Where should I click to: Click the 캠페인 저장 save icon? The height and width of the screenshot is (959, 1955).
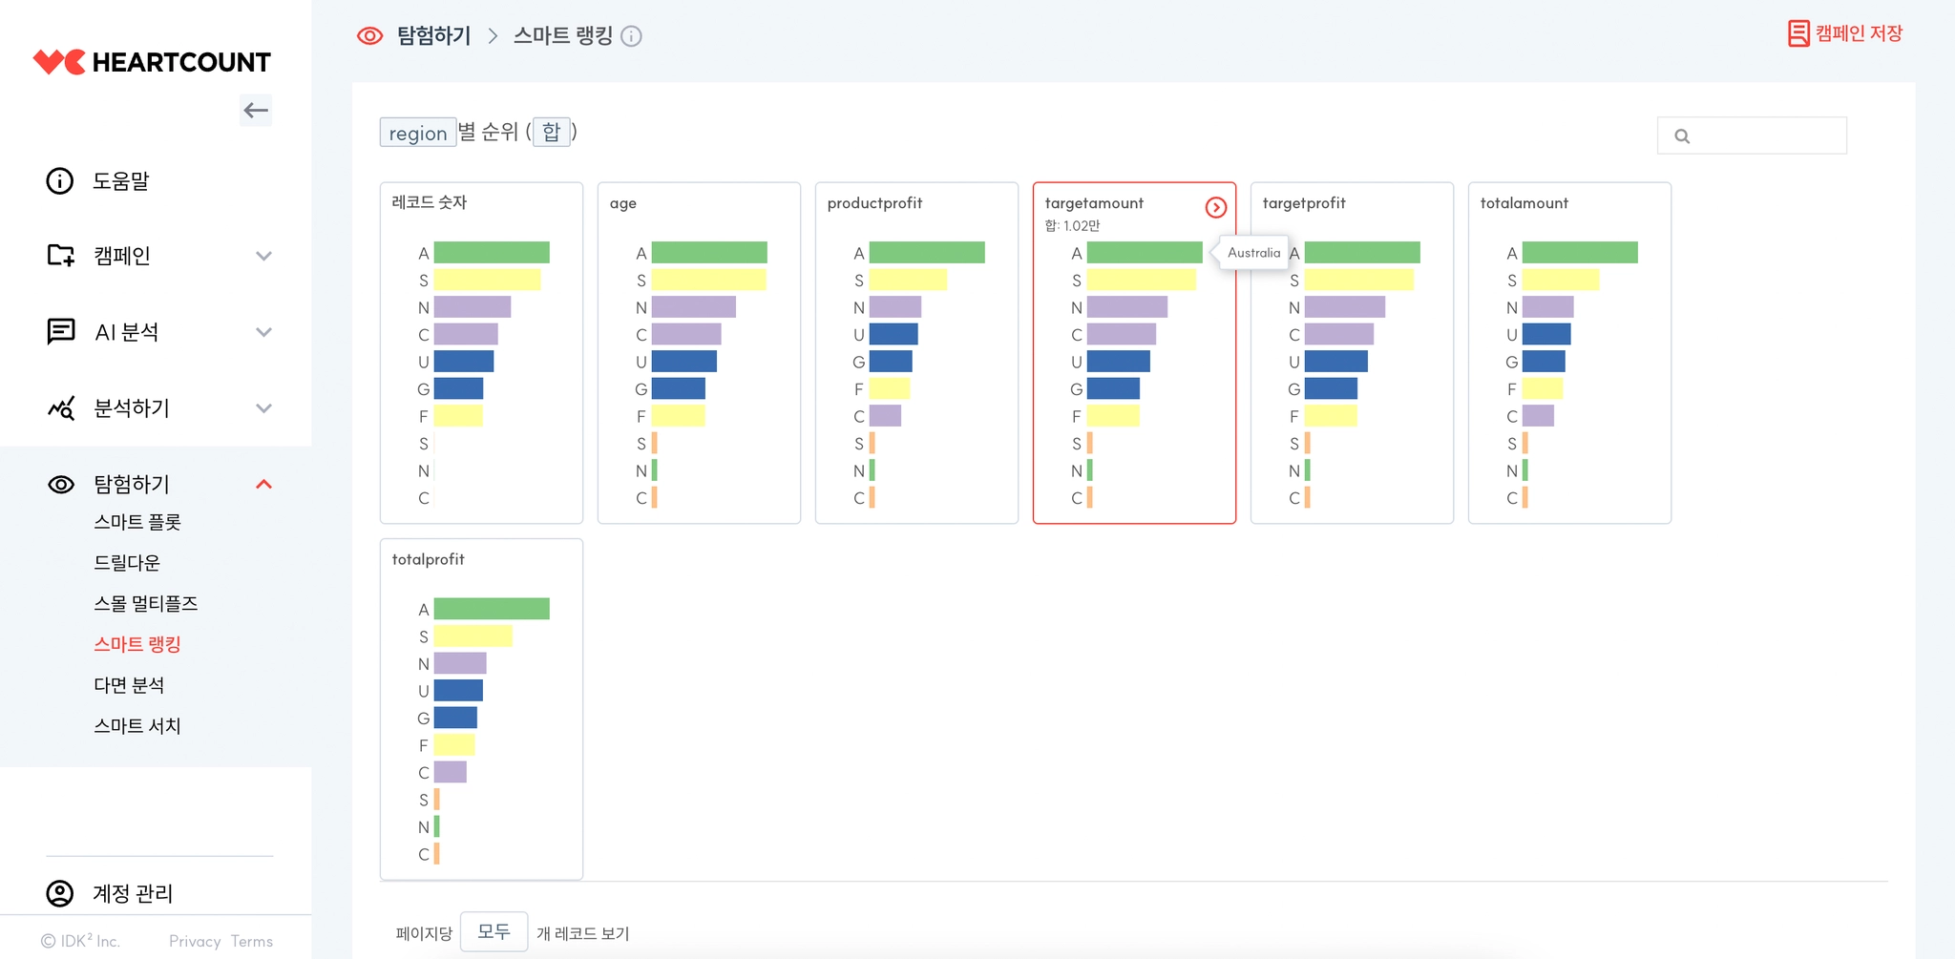(x=1798, y=33)
